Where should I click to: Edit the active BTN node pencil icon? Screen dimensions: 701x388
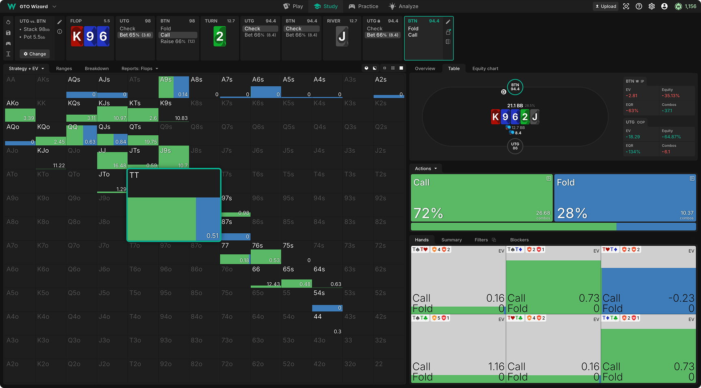[x=448, y=22]
